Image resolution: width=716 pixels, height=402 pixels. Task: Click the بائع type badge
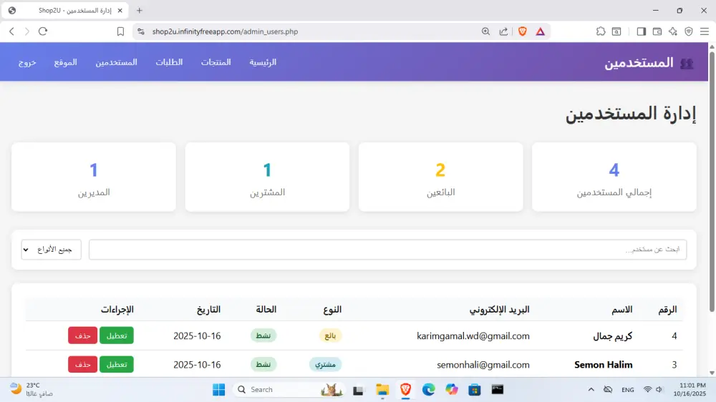[x=330, y=336]
